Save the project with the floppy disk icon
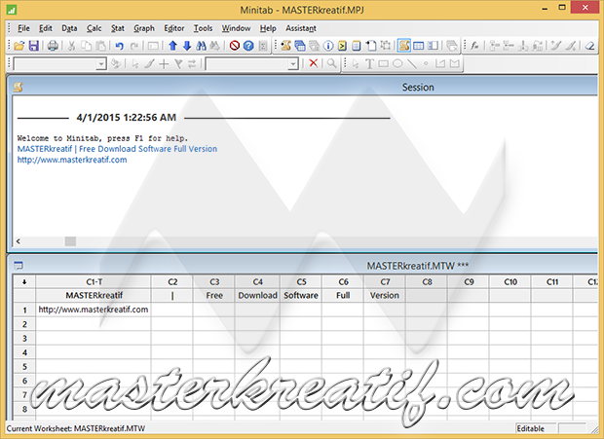The width and height of the screenshot is (604, 439). pyautogui.click(x=33, y=46)
